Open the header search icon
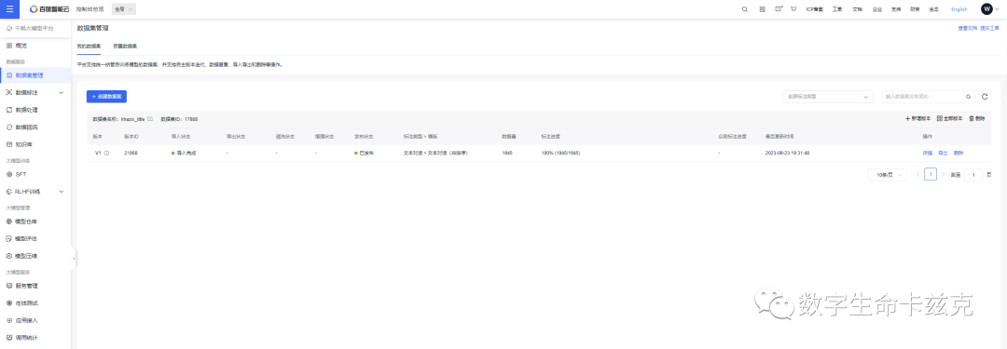The width and height of the screenshot is (1007, 349). coord(744,9)
